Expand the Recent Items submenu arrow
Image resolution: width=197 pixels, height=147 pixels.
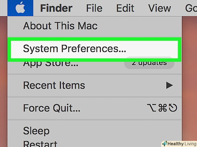click(x=169, y=85)
